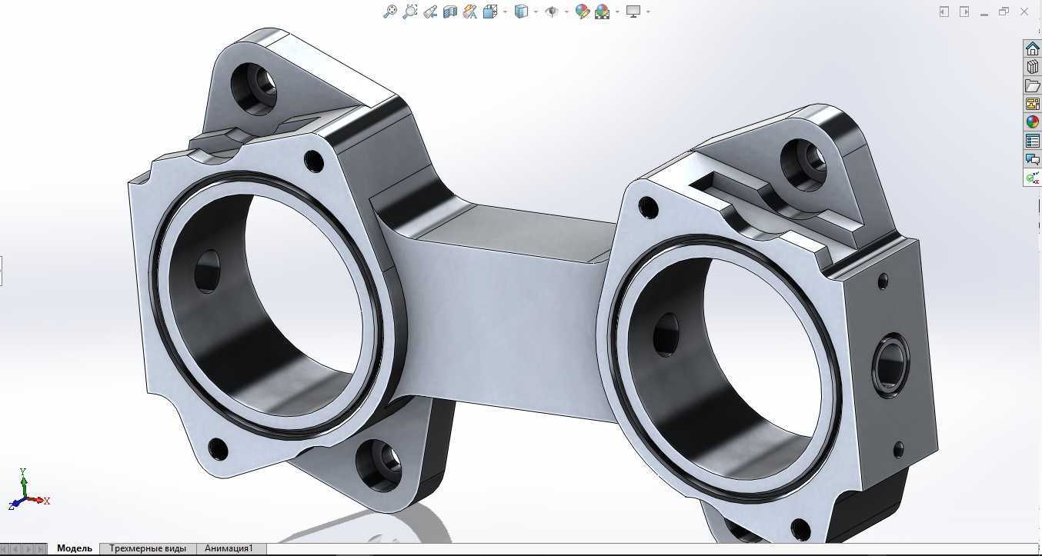This screenshot has width=1042, height=556.
Task: Open the View Palette task pane tab
Action: tap(1032, 104)
